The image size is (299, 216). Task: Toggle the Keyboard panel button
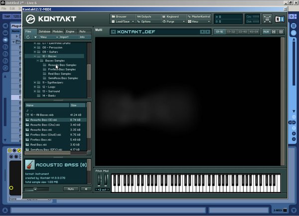[173, 16]
